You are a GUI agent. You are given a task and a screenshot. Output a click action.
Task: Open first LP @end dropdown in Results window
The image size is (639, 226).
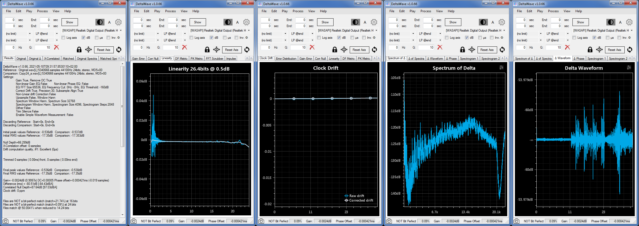pos(46,34)
